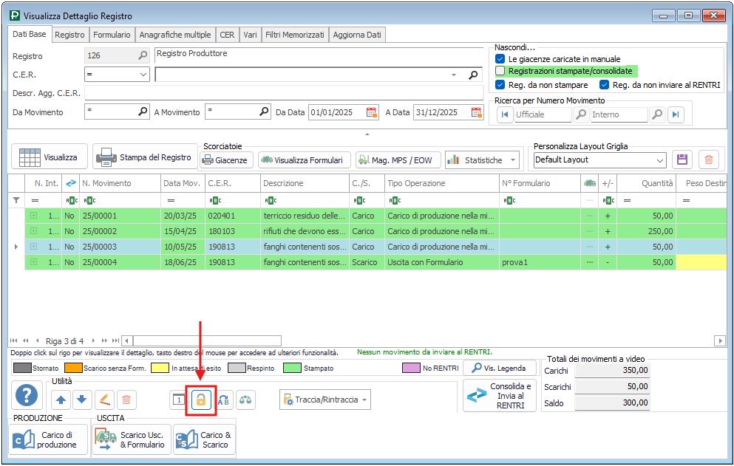Open the Traccia/Rintraccia dropdown

326,400
